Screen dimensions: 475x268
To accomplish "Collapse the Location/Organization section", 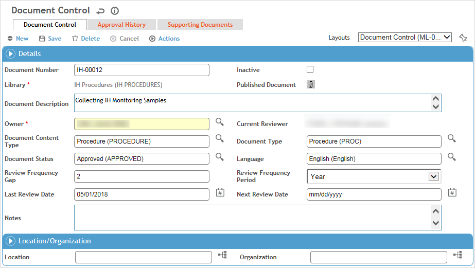I will tap(11, 241).
